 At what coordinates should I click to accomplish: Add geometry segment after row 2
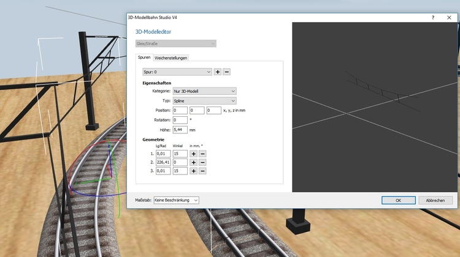click(x=193, y=162)
